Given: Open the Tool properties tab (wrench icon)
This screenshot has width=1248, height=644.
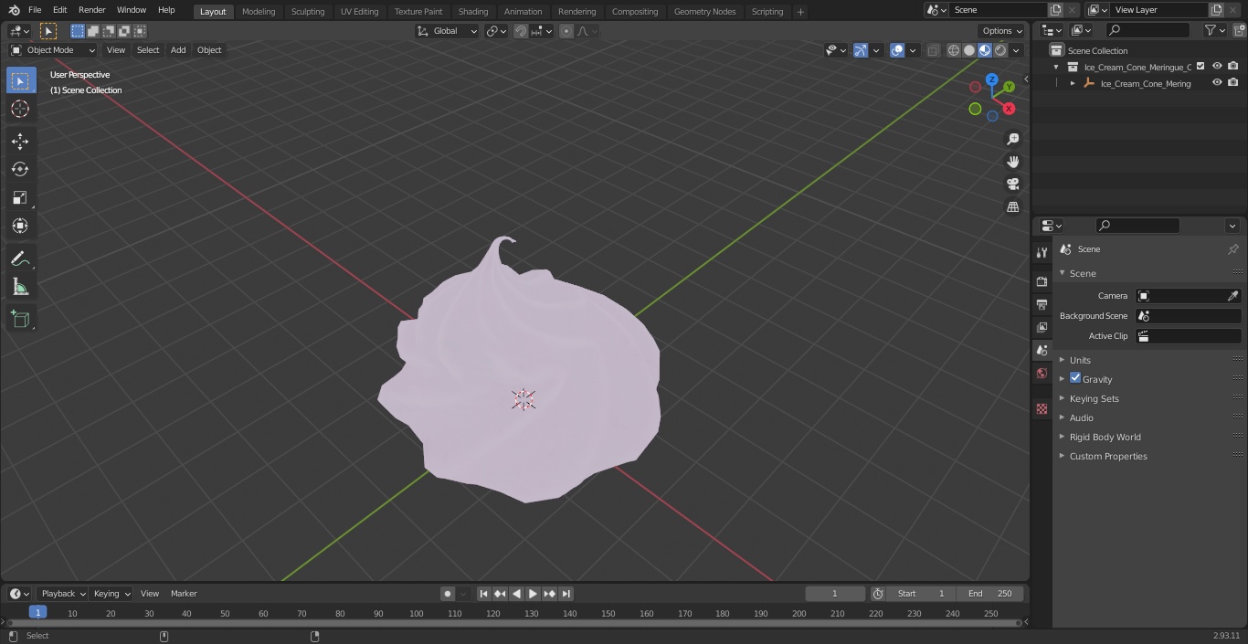Looking at the screenshot, I should pyautogui.click(x=1042, y=253).
